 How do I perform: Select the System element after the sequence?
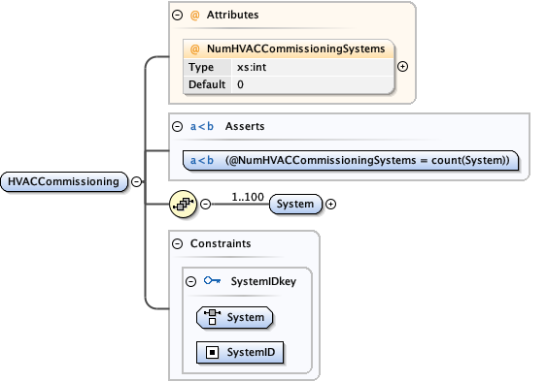point(295,204)
